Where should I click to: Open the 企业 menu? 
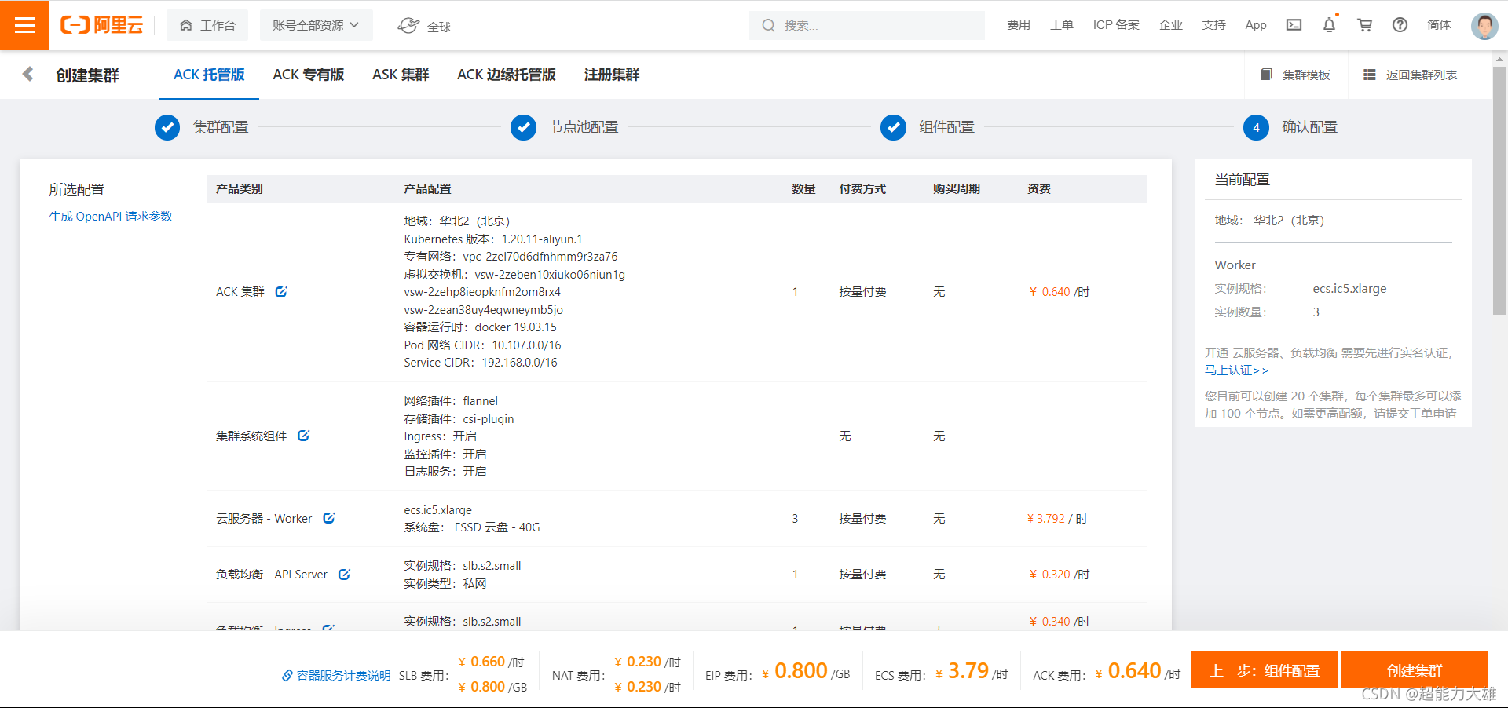(1170, 25)
